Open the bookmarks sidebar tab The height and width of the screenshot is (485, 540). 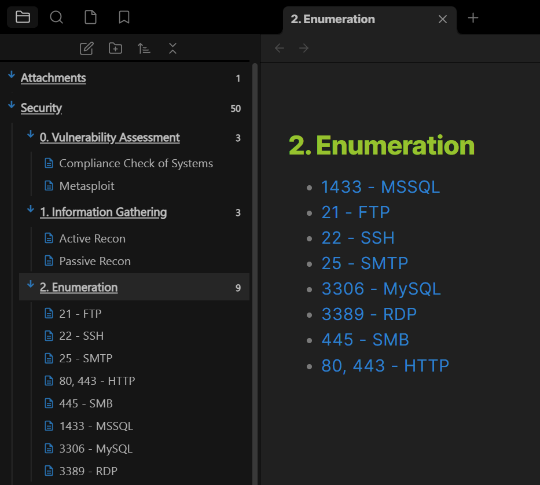point(124,17)
